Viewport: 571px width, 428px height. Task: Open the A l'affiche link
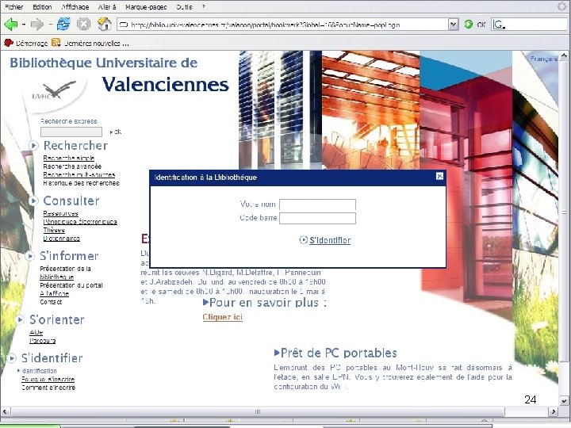click(54, 294)
